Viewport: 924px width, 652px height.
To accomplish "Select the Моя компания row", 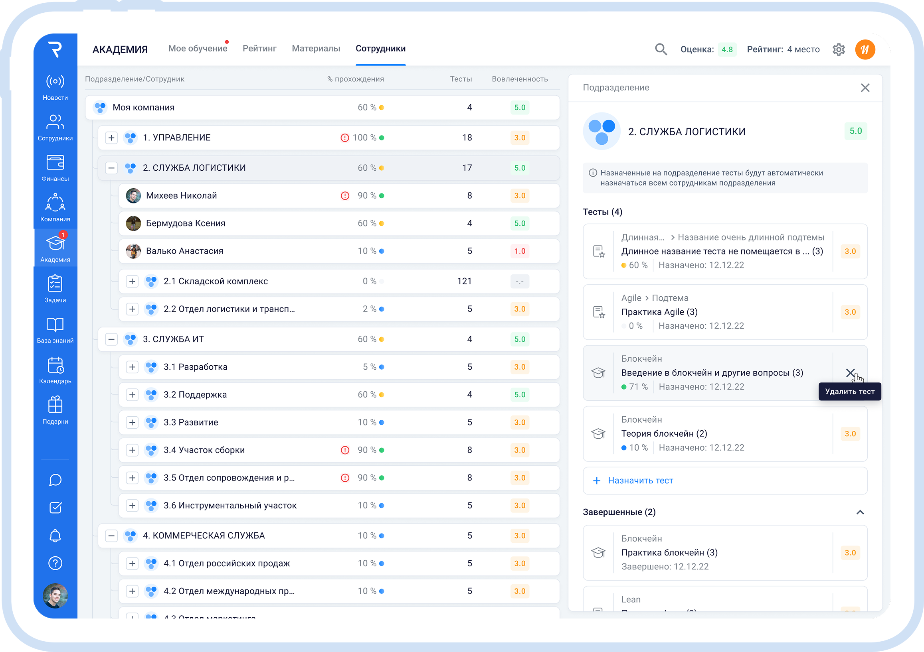I will pyautogui.click(x=323, y=108).
